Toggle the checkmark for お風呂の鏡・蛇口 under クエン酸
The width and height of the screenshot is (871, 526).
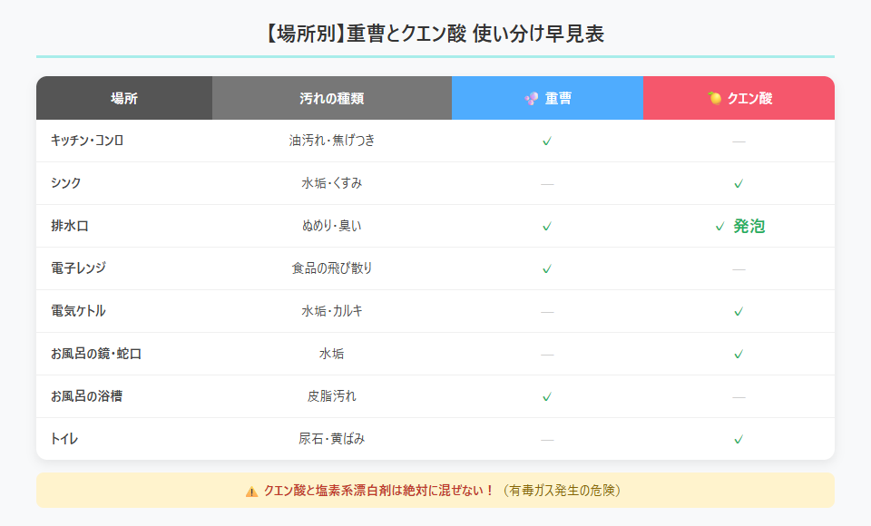coord(739,354)
